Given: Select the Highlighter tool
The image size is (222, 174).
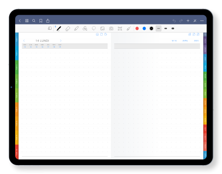Looking at the screenshot, I should [x=76, y=28].
